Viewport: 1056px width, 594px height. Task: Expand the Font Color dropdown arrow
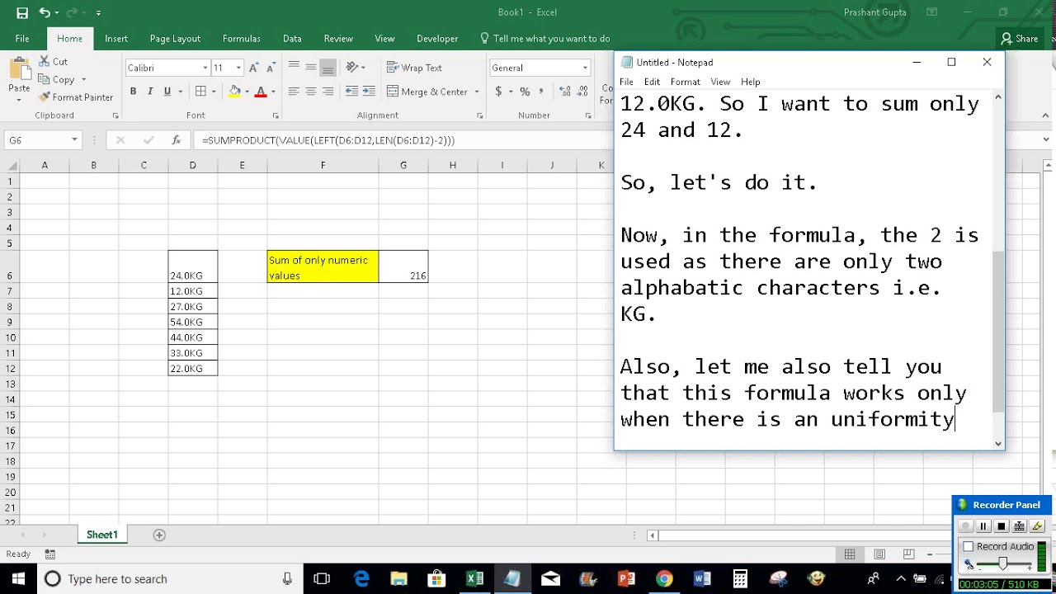pyautogui.click(x=273, y=92)
